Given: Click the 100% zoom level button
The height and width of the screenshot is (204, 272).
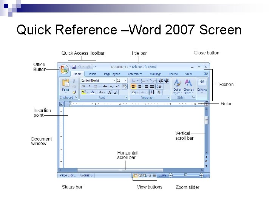Looking at the screenshot, I should click(162, 175).
